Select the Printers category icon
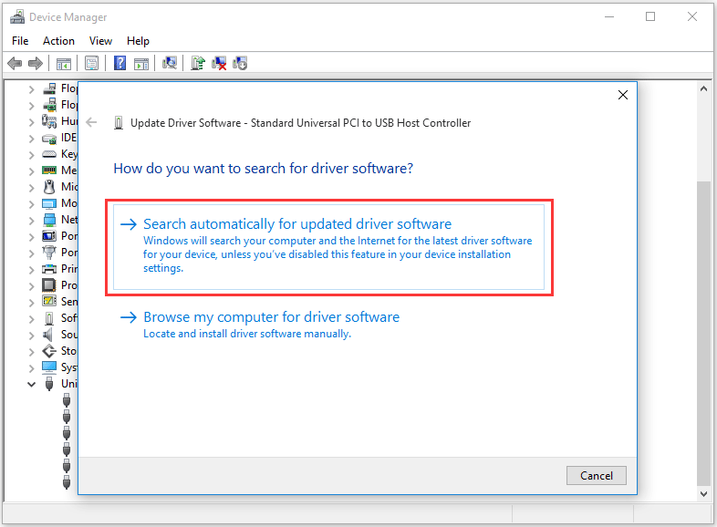Screen dimensions: 717x527 pos(49,269)
